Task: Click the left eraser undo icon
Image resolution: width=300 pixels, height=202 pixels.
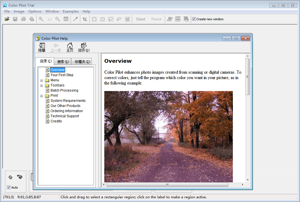Action: click(11, 177)
